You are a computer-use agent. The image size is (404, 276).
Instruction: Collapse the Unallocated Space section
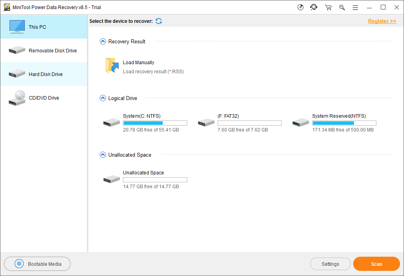pos(103,155)
